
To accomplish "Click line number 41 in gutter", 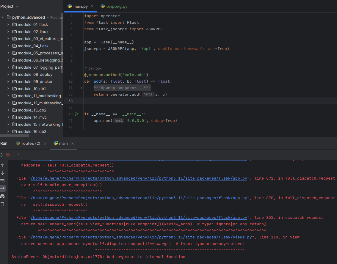I will pos(70,120).
